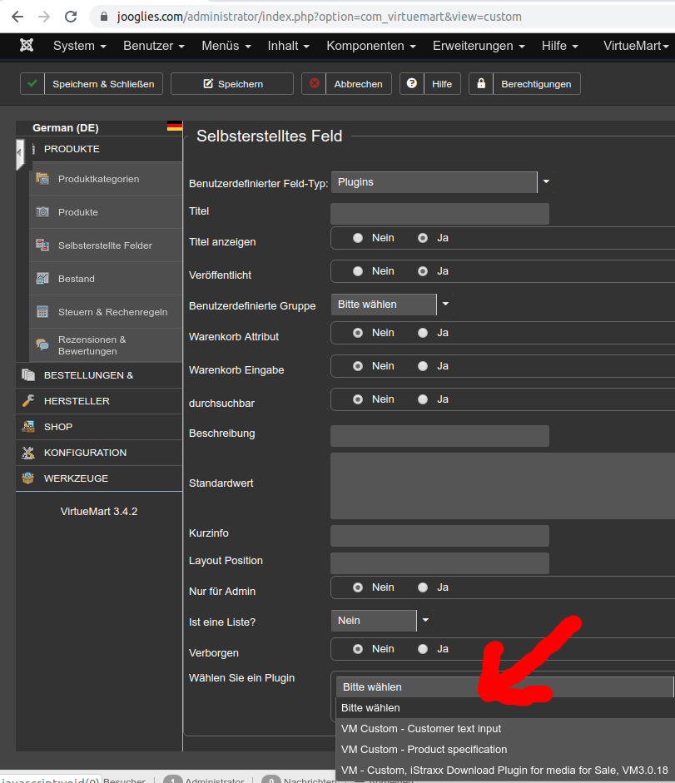Set Titel anzeigen to Nein

point(358,238)
